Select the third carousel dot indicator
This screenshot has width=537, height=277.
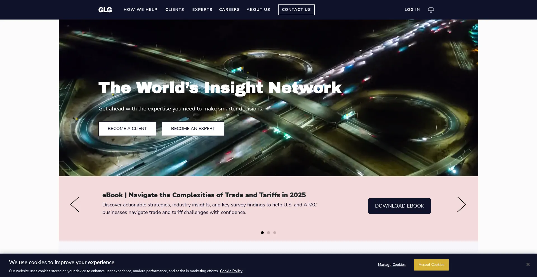[x=275, y=233]
